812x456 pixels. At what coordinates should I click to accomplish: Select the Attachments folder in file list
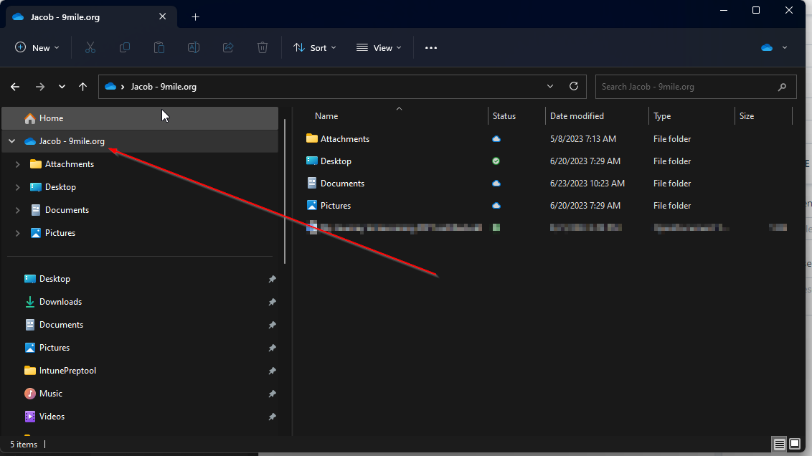click(x=344, y=138)
